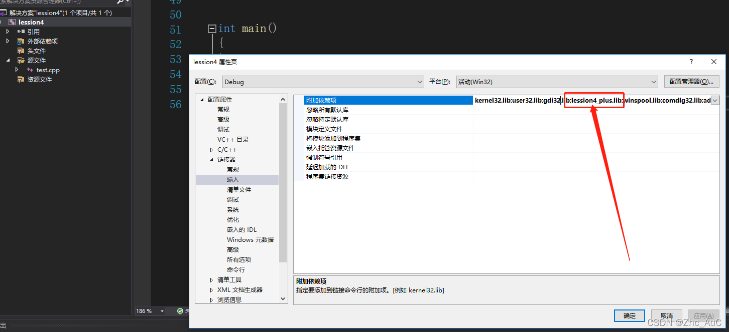The image size is (729, 332).
Task: Select 优化 under 链接器
Action: tap(233, 220)
